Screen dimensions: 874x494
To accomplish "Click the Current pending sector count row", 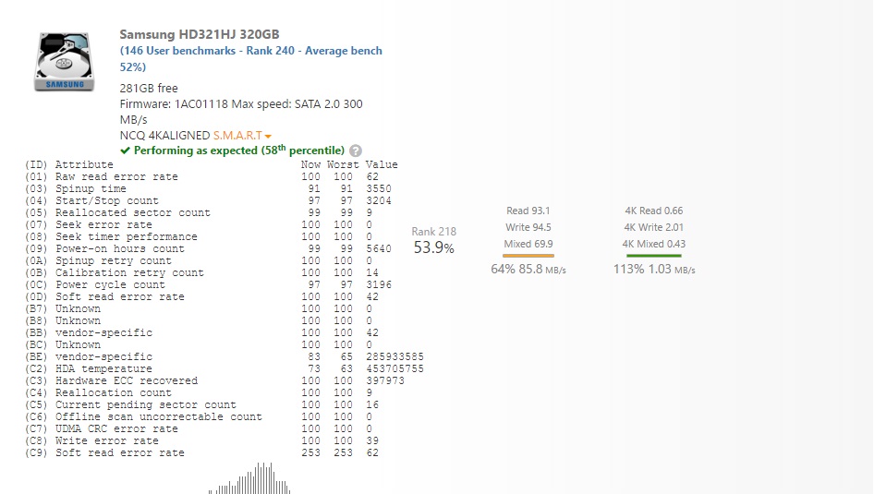I will click(201, 404).
